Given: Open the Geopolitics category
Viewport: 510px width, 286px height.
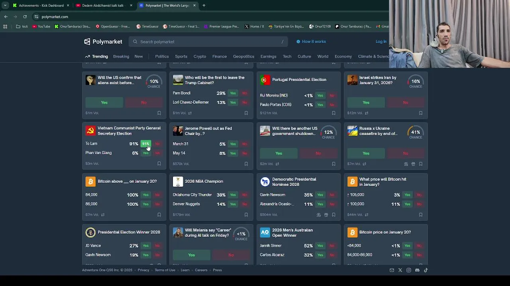Looking at the screenshot, I should (x=243, y=56).
